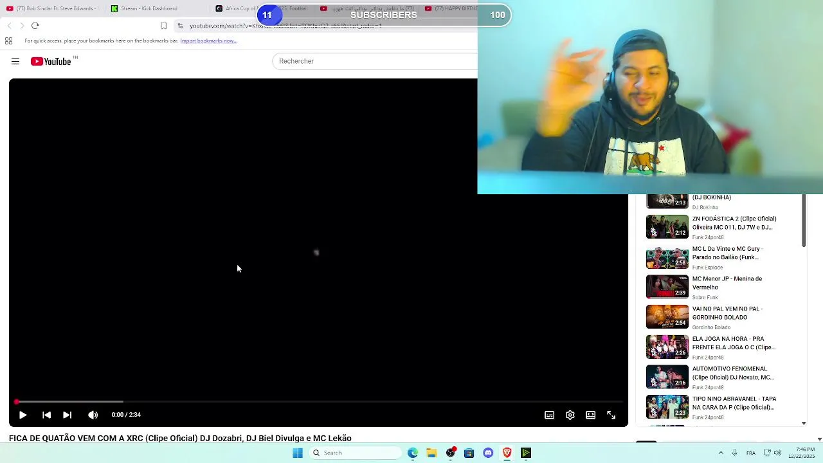Open the MC Menor JP - Menina de Vermelho thumbnail
823x463 pixels.
[x=667, y=287]
